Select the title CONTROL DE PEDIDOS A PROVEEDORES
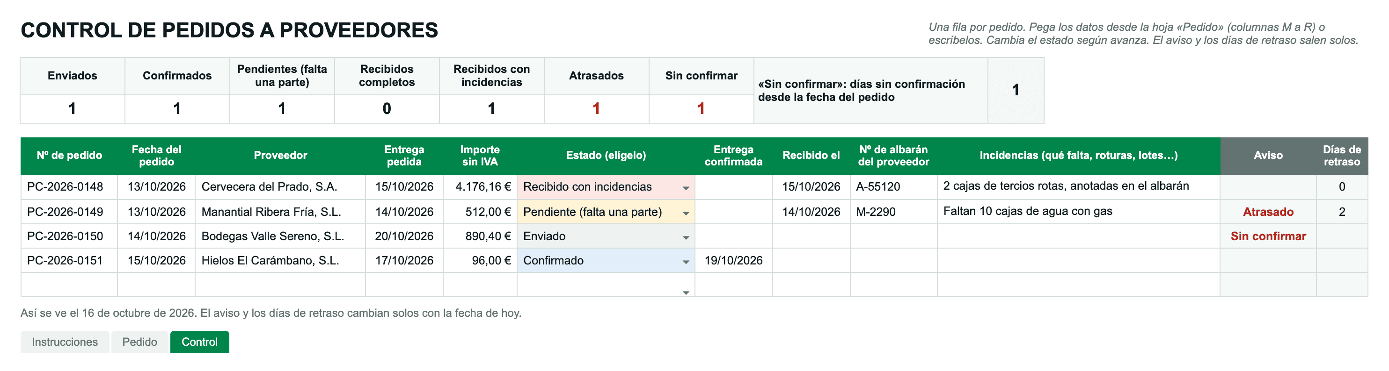The height and width of the screenshot is (371, 1389). [229, 30]
